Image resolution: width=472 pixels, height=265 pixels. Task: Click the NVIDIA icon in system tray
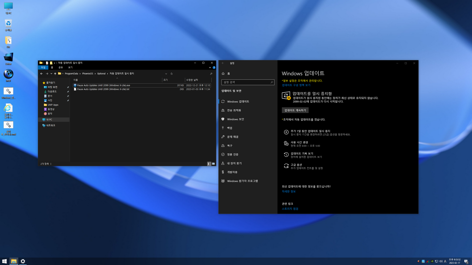pos(432,261)
